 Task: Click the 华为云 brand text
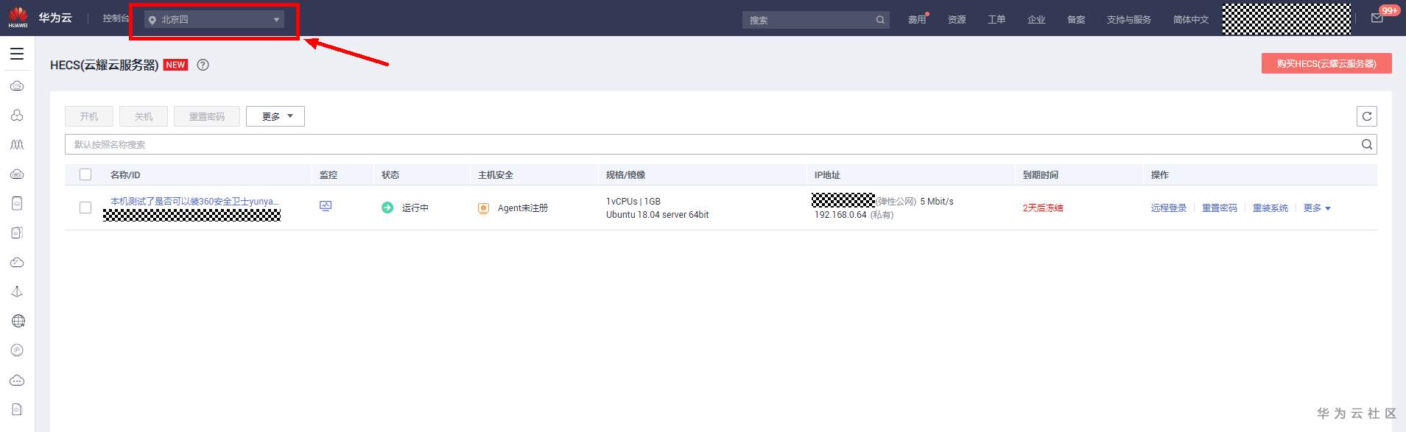pos(55,18)
